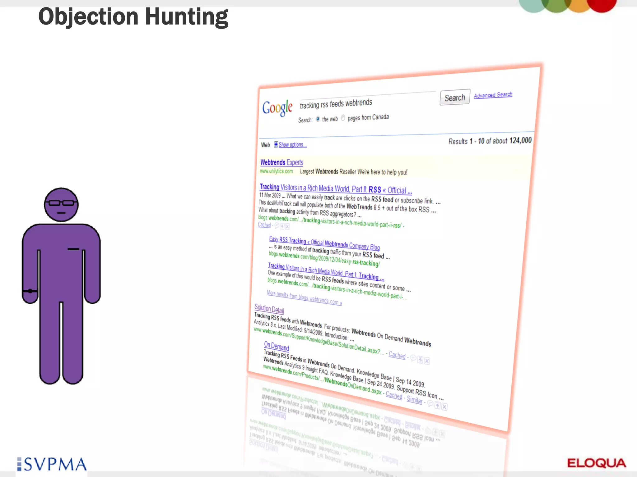
Task: Open the Advanced Search link
Action: coord(493,95)
